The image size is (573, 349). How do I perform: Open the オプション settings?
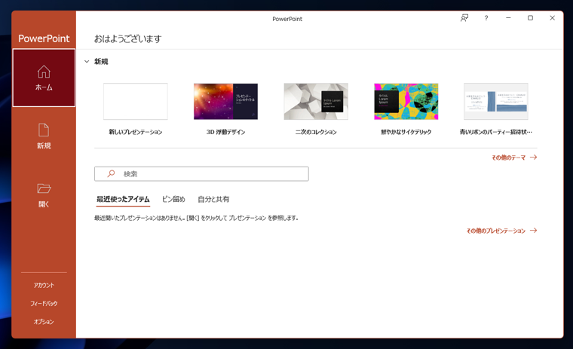point(44,322)
